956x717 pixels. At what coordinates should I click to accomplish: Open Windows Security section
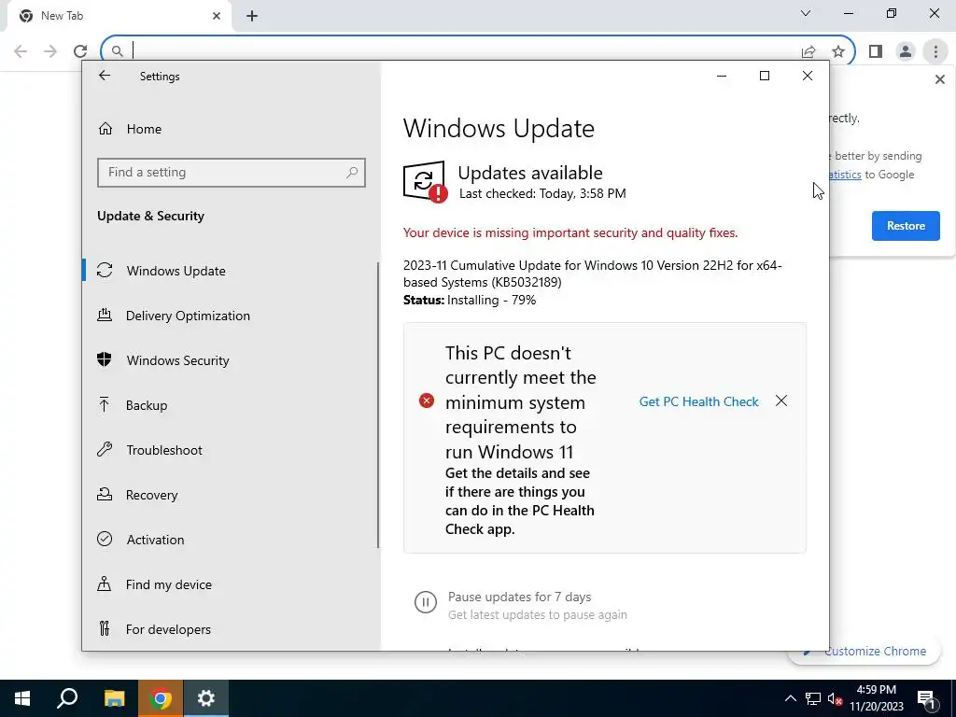(x=177, y=360)
